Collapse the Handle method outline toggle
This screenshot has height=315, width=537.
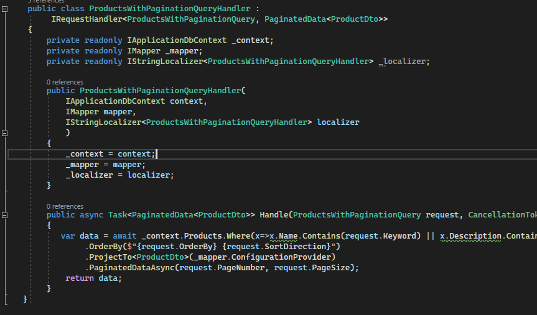pos(5,215)
